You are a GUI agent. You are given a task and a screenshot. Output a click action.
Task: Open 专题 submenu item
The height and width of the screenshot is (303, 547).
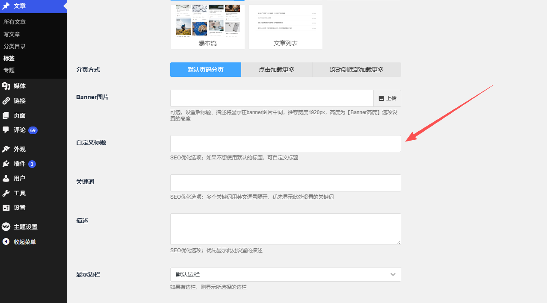click(x=9, y=70)
